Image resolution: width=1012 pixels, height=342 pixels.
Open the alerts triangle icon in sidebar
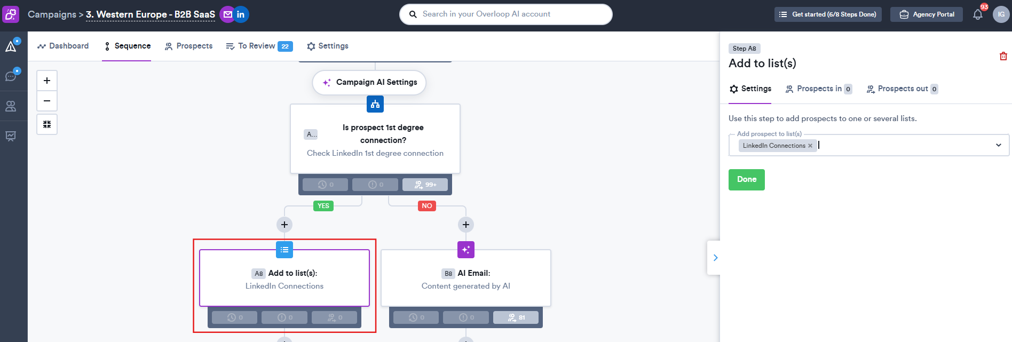pos(11,46)
